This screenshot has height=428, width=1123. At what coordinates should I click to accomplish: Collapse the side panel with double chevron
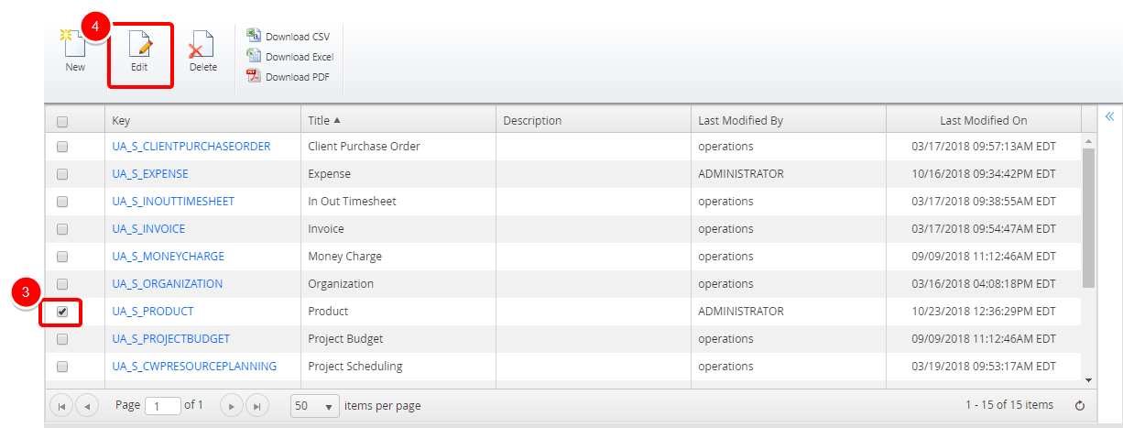[x=1108, y=116]
